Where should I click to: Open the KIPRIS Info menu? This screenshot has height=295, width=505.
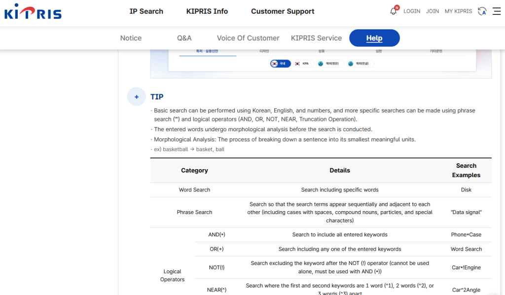(x=207, y=11)
